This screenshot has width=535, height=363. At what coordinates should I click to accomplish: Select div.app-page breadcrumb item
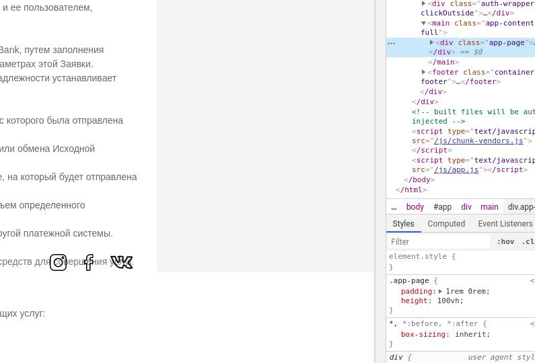coord(521,207)
